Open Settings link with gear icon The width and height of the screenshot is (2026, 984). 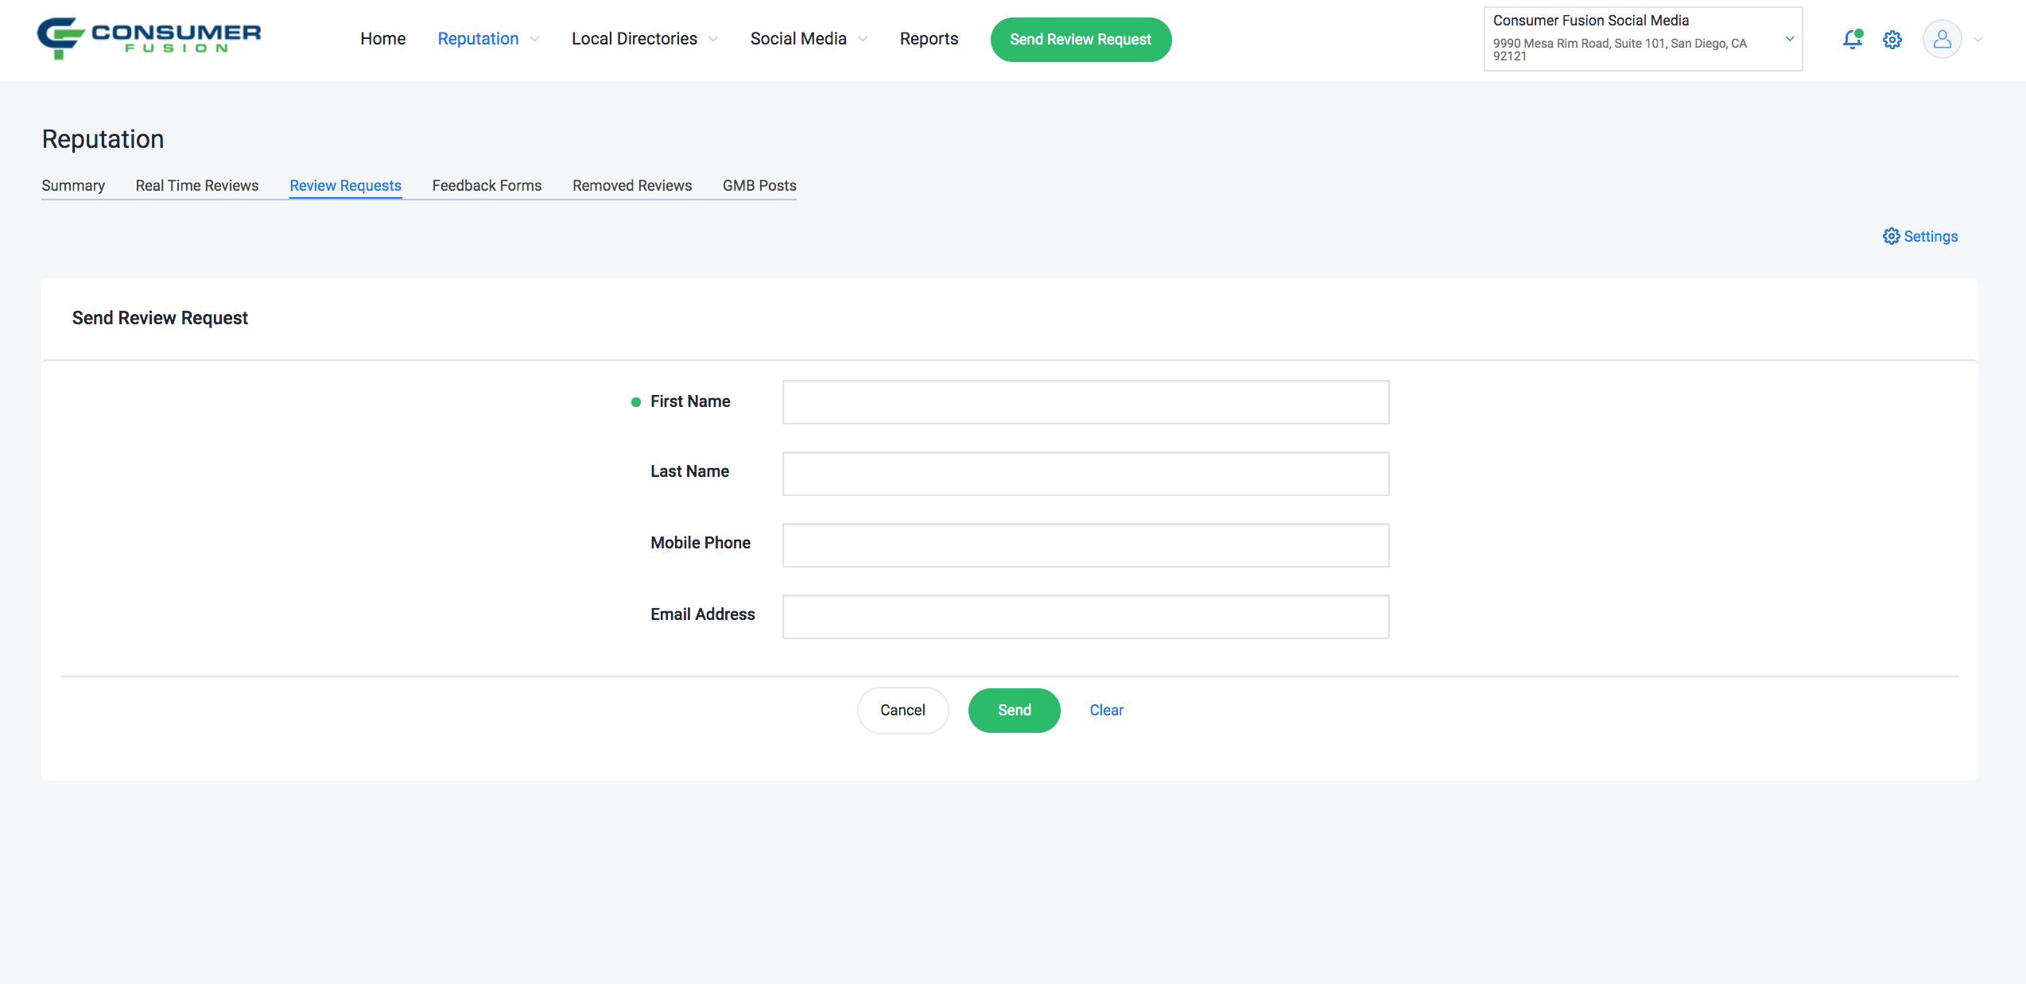[x=1919, y=236]
